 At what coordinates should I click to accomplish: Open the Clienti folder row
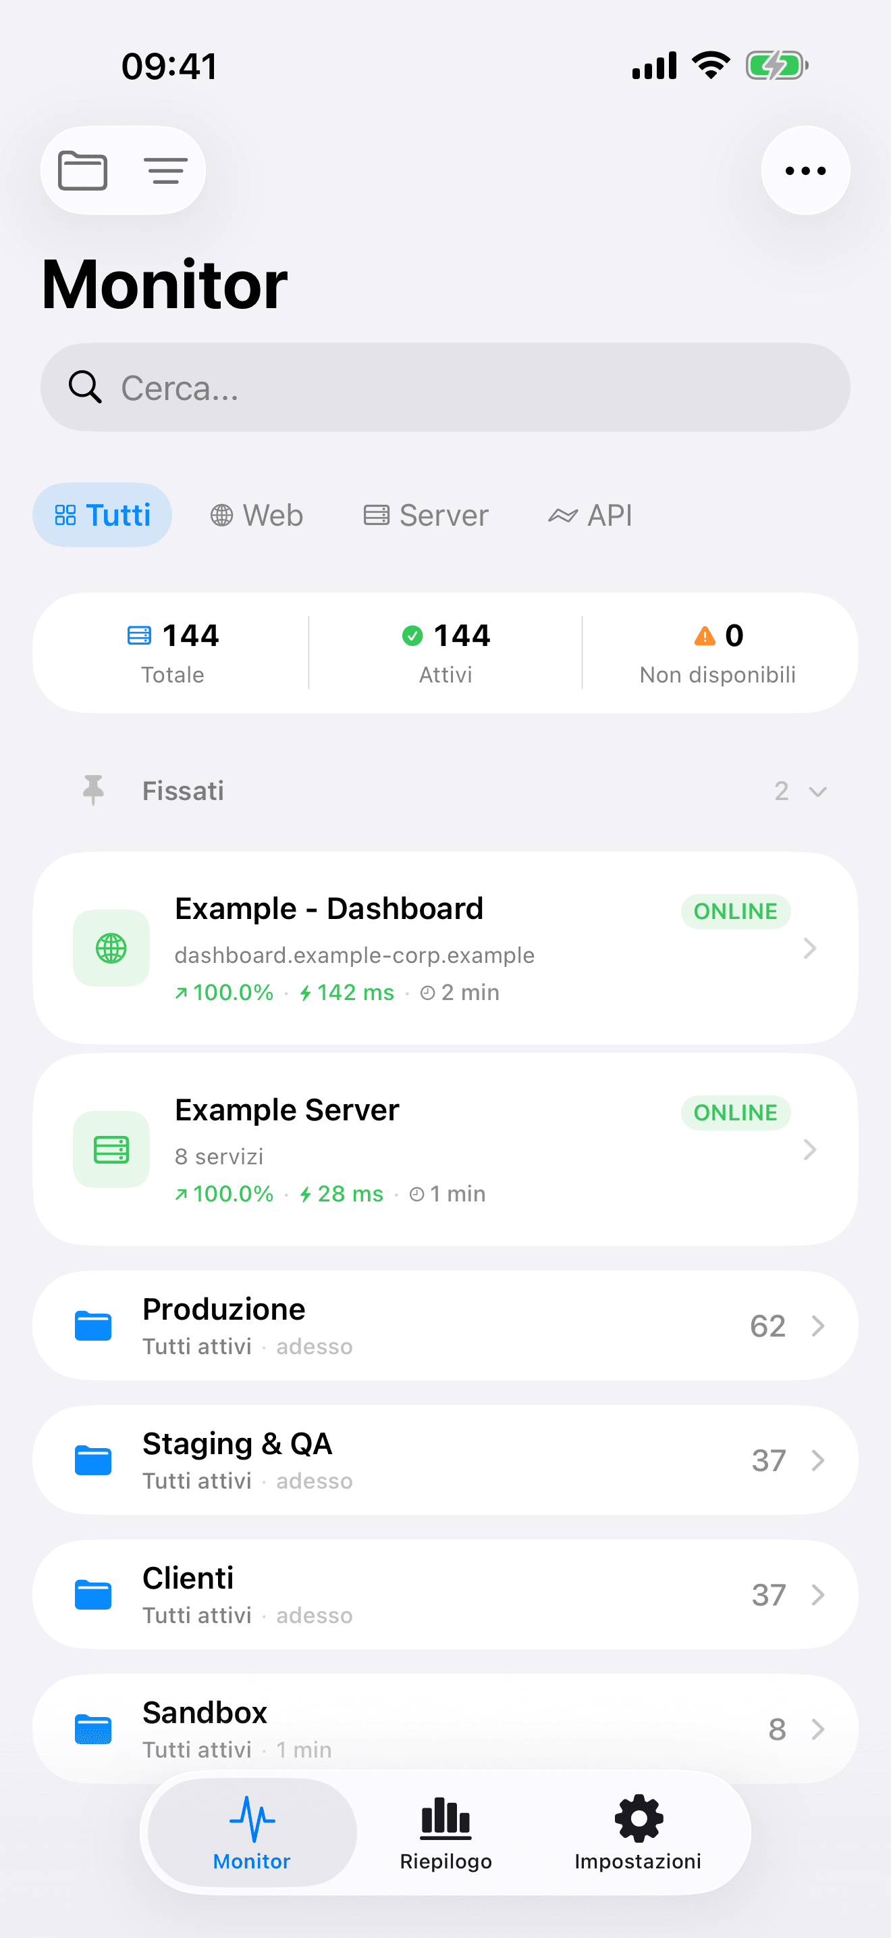click(x=445, y=1594)
